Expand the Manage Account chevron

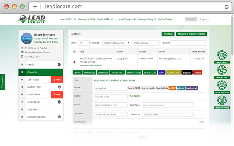59,117
